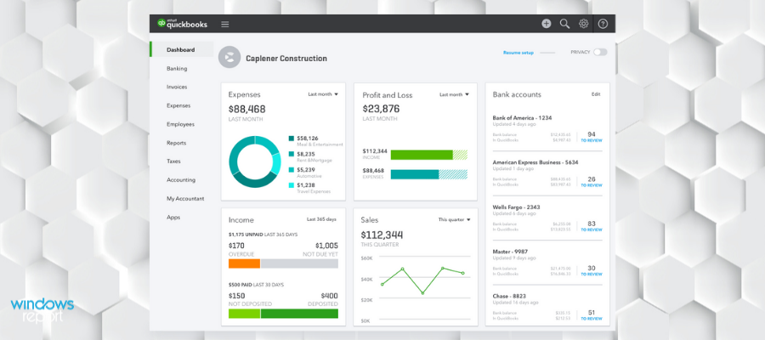The image size is (765, 340).
Task: Click To Review for Bank of America
Action: (x=592, y=140)
